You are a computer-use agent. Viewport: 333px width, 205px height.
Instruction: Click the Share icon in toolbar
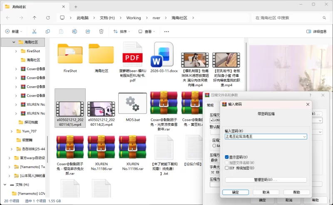coord(88,32)
